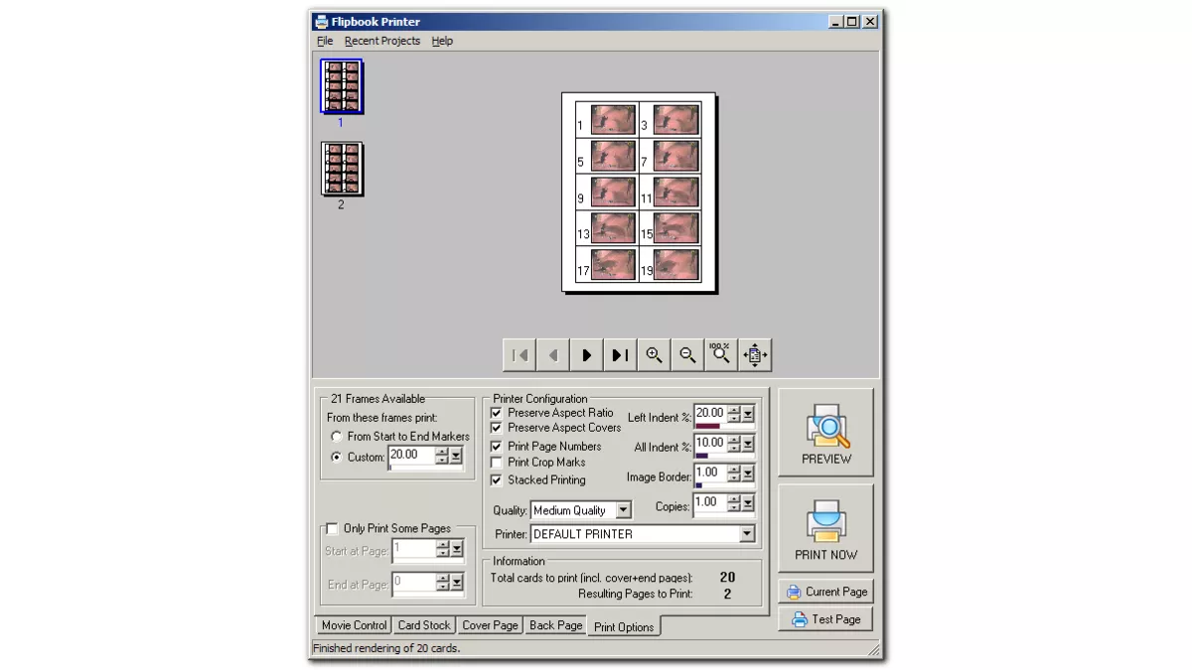Advance to next page arrow

587,355
